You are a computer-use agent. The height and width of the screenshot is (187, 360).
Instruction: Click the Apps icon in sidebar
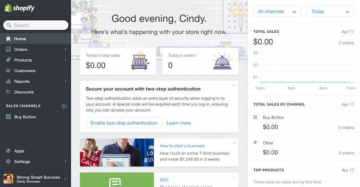9,151
